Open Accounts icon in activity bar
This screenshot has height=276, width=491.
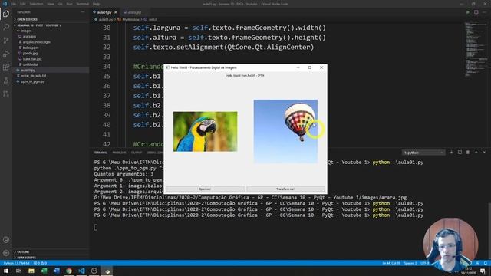pos(6,240)
